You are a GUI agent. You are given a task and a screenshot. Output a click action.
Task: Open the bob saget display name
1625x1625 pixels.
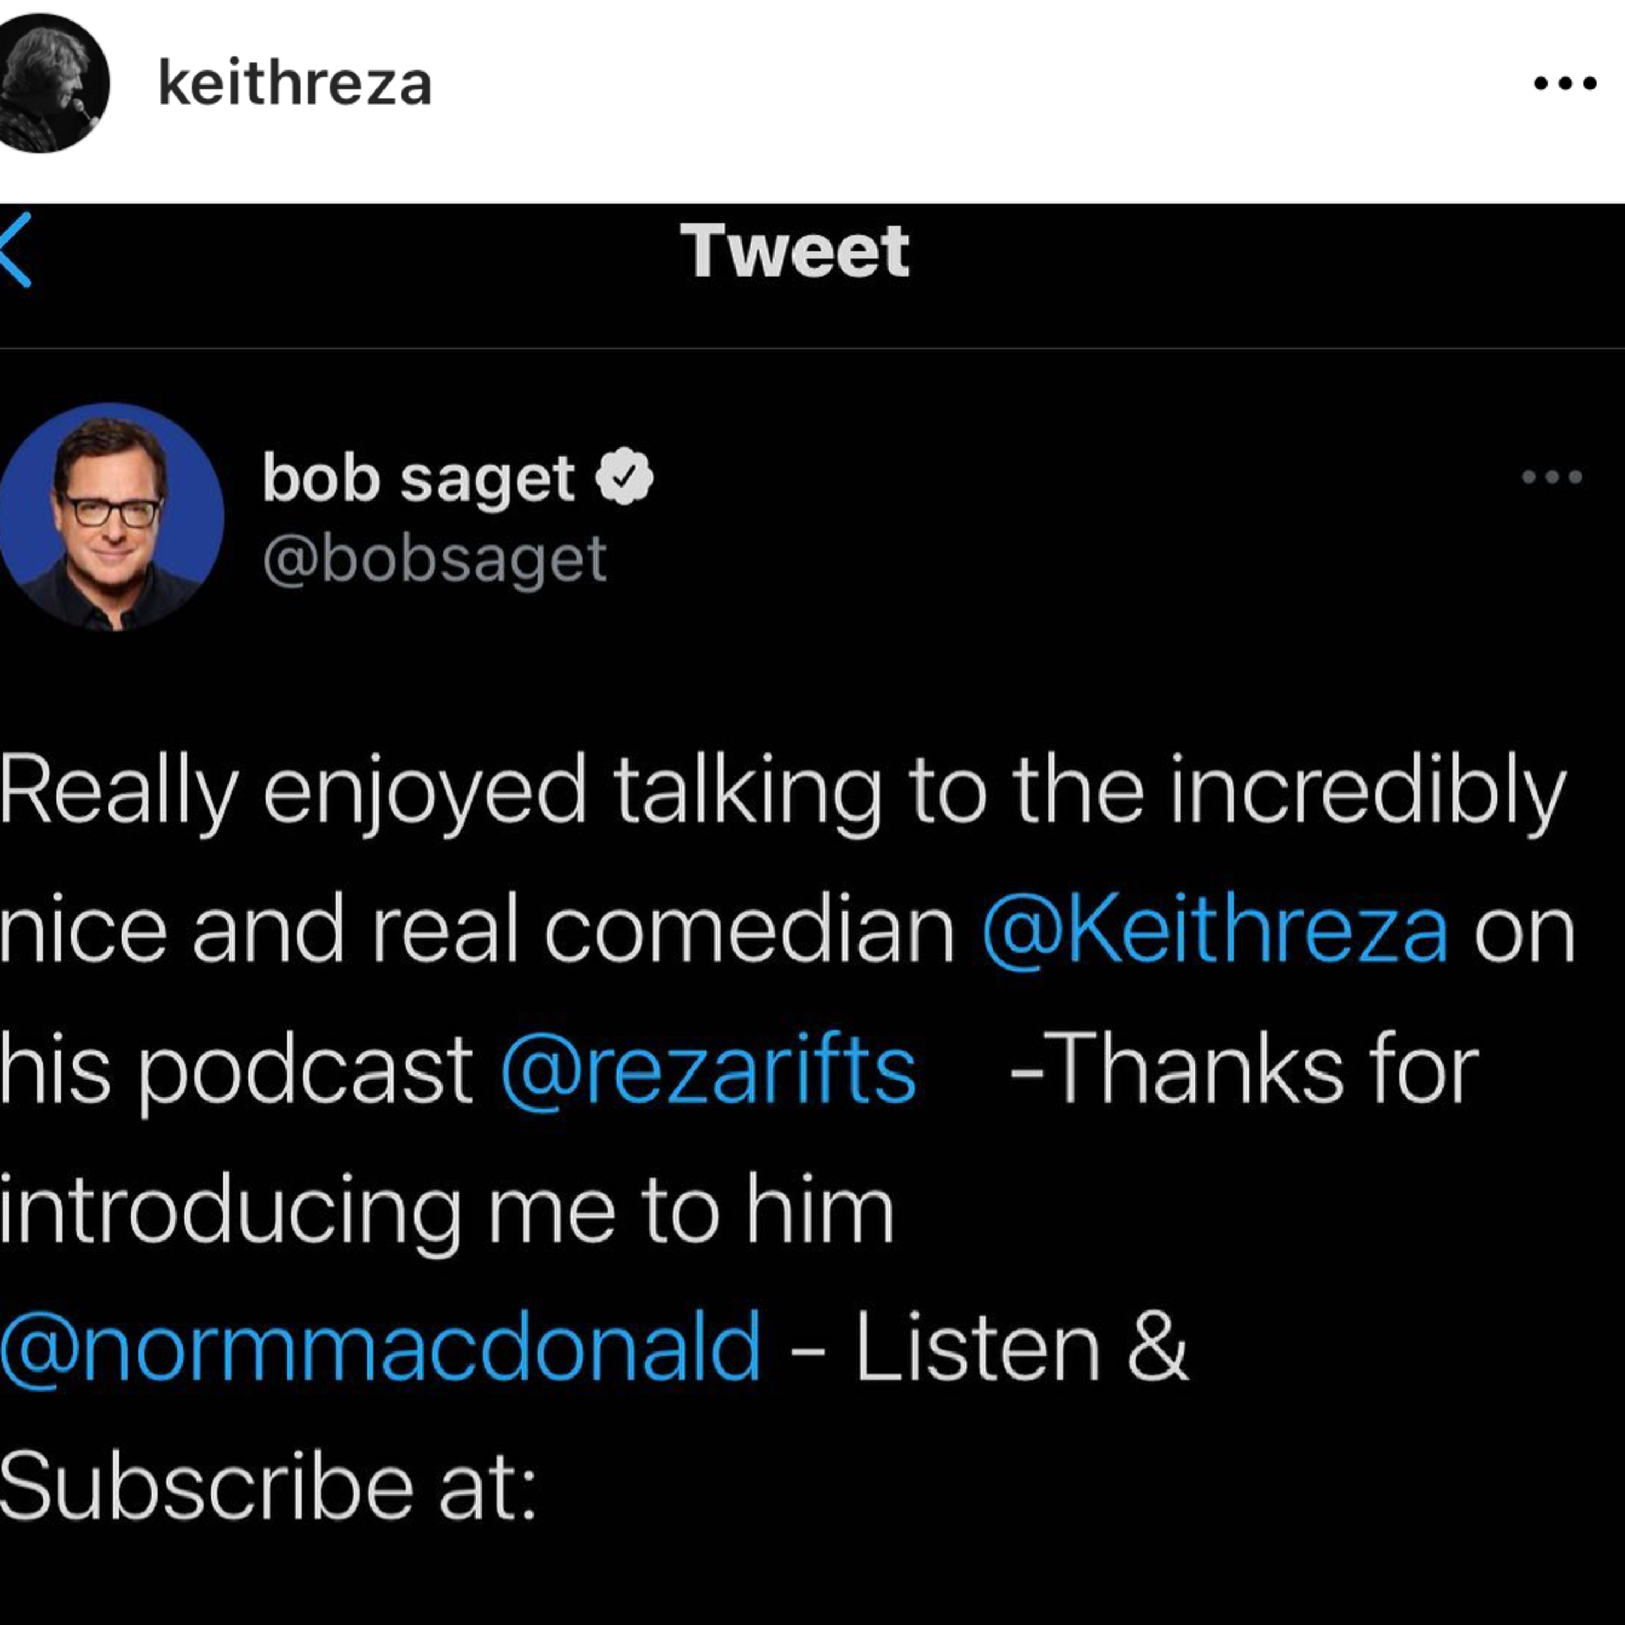pos(419,479)
